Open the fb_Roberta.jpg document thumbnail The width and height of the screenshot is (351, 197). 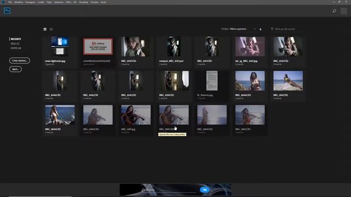pyautogui.click(x=212, y=80)
